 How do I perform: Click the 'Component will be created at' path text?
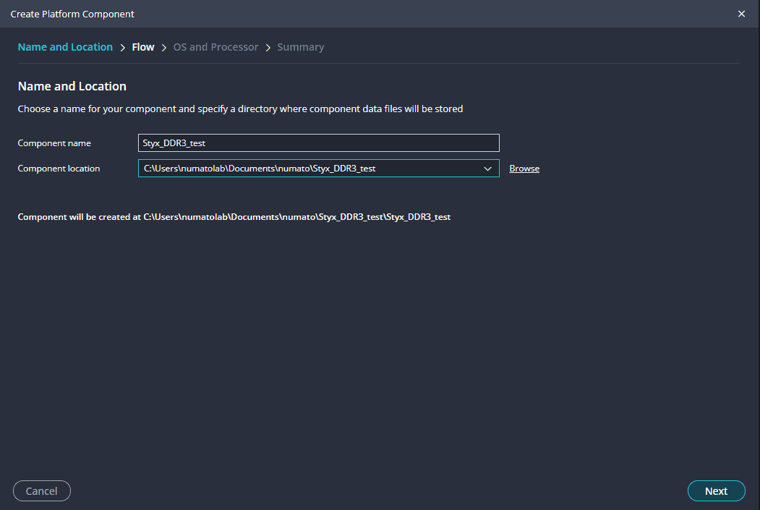pos(234,216)
